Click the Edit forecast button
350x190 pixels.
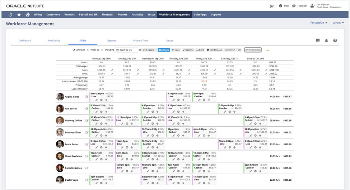(215, 50)
